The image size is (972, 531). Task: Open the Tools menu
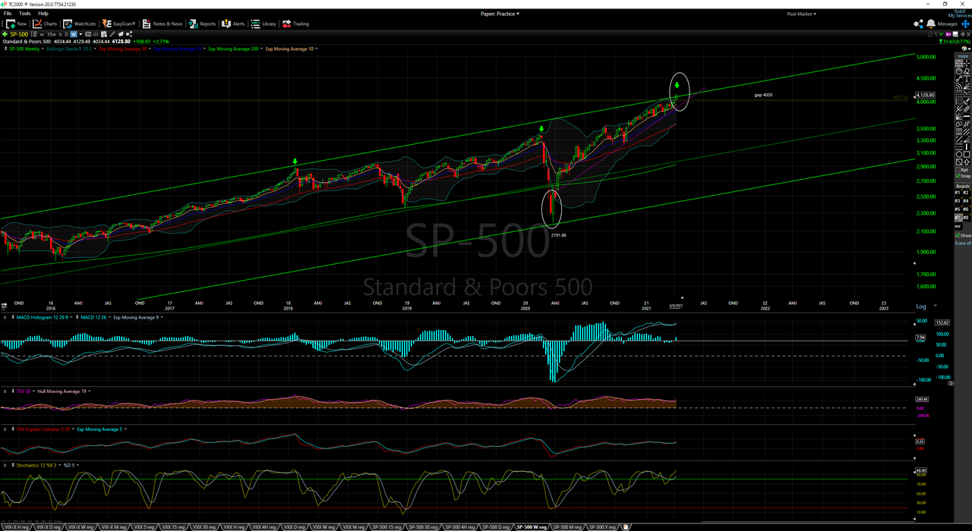25,13
